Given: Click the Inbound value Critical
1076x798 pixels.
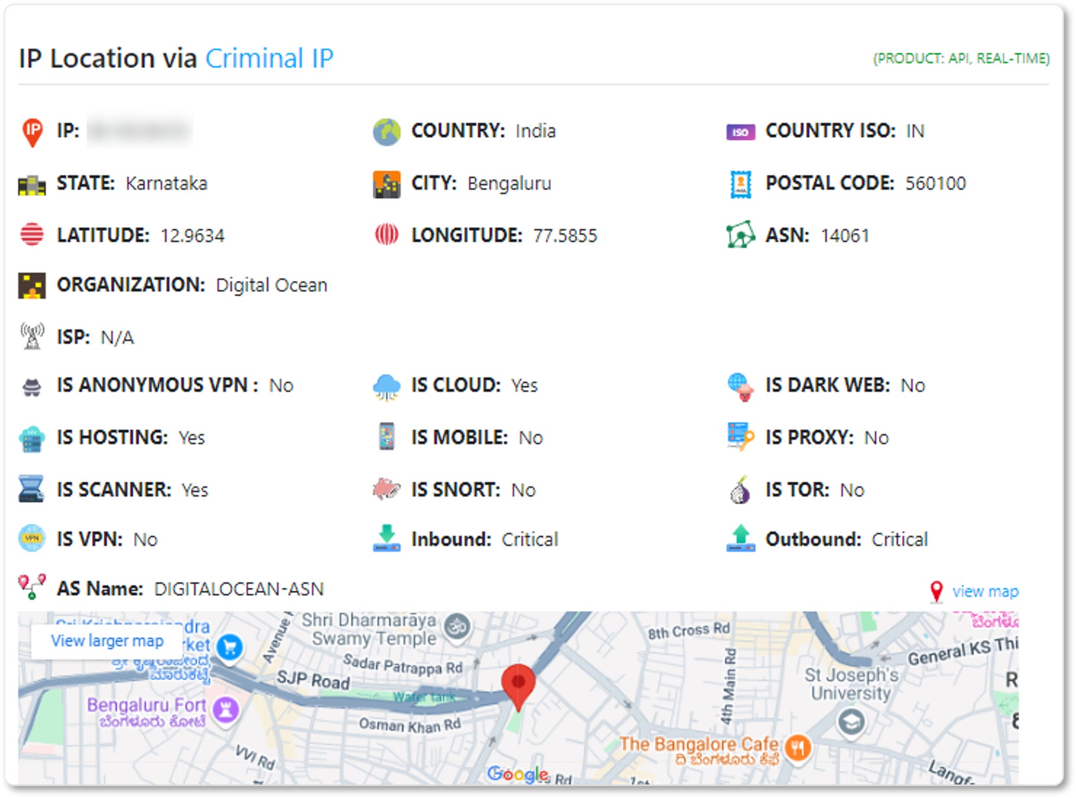Looking at the screenshot, I should pyautogui.click(x=530, y=540).
